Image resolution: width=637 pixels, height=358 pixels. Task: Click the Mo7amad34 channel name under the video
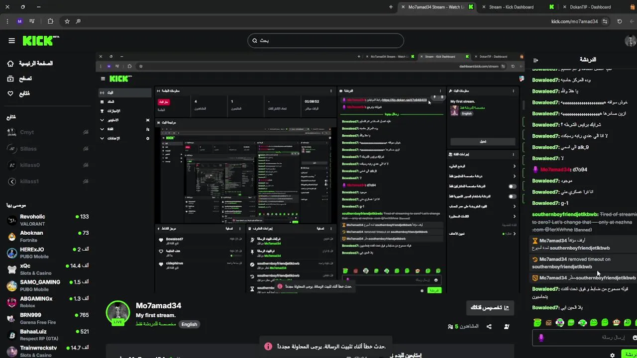tap(158, 306)
